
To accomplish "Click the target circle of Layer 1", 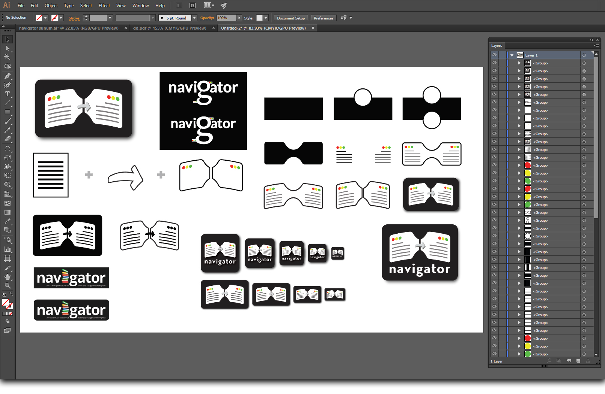I will 584,55.
